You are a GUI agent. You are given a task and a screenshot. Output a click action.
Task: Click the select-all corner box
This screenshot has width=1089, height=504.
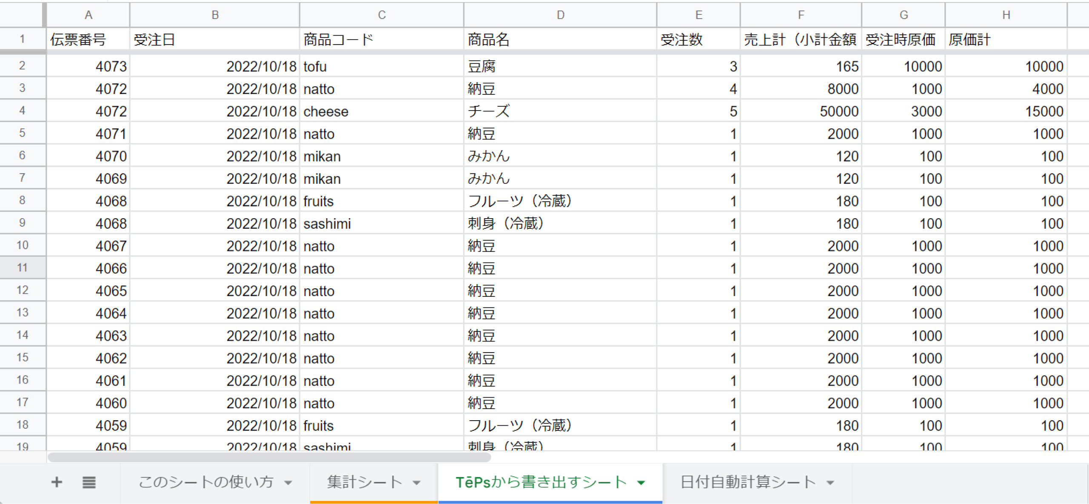pos(22,15)
